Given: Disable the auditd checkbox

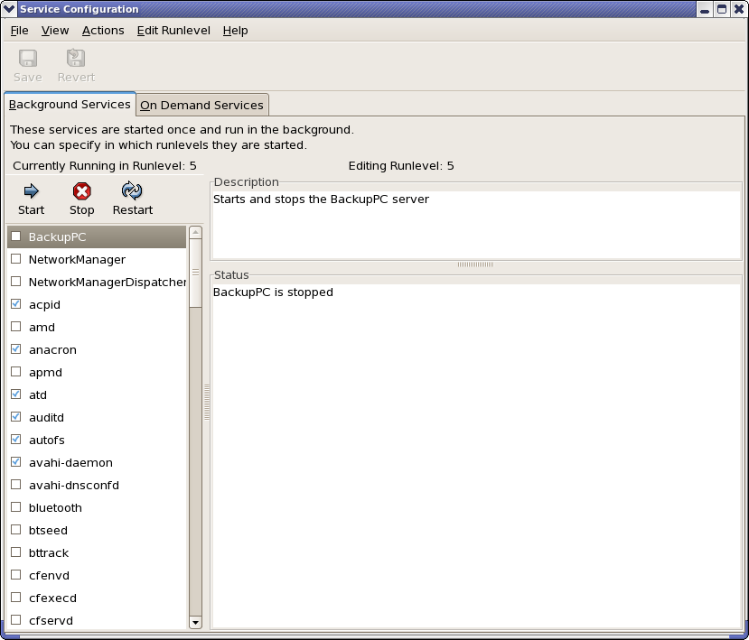Looking at the screenshot, I should click(15, 417).
